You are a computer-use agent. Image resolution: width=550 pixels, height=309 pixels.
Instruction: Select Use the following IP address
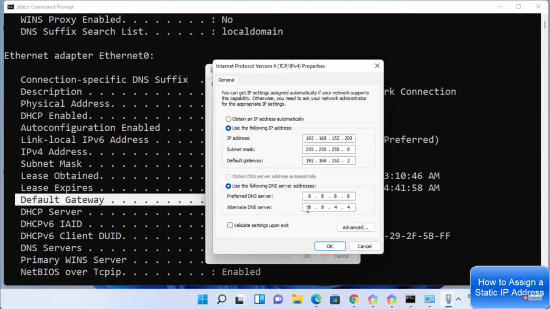click(x=228, y=128)
